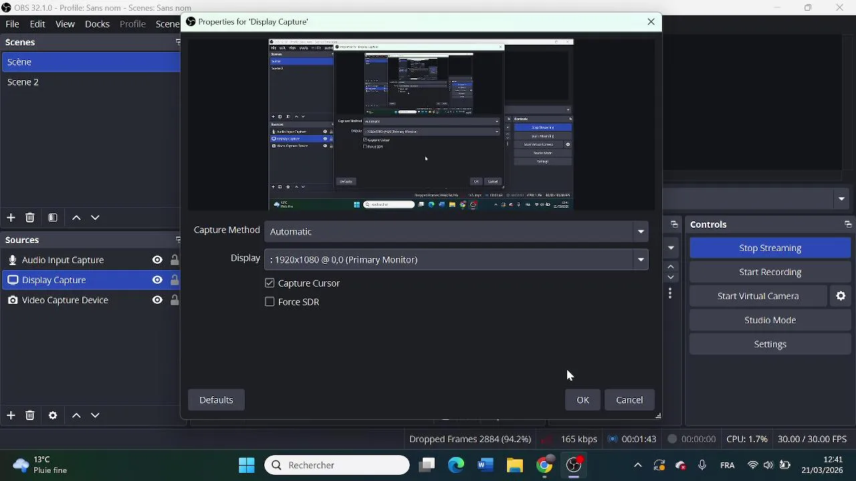This screenshot has height=481, width=856.
Task: Open the Docks menu
Action: coord(97,24)
